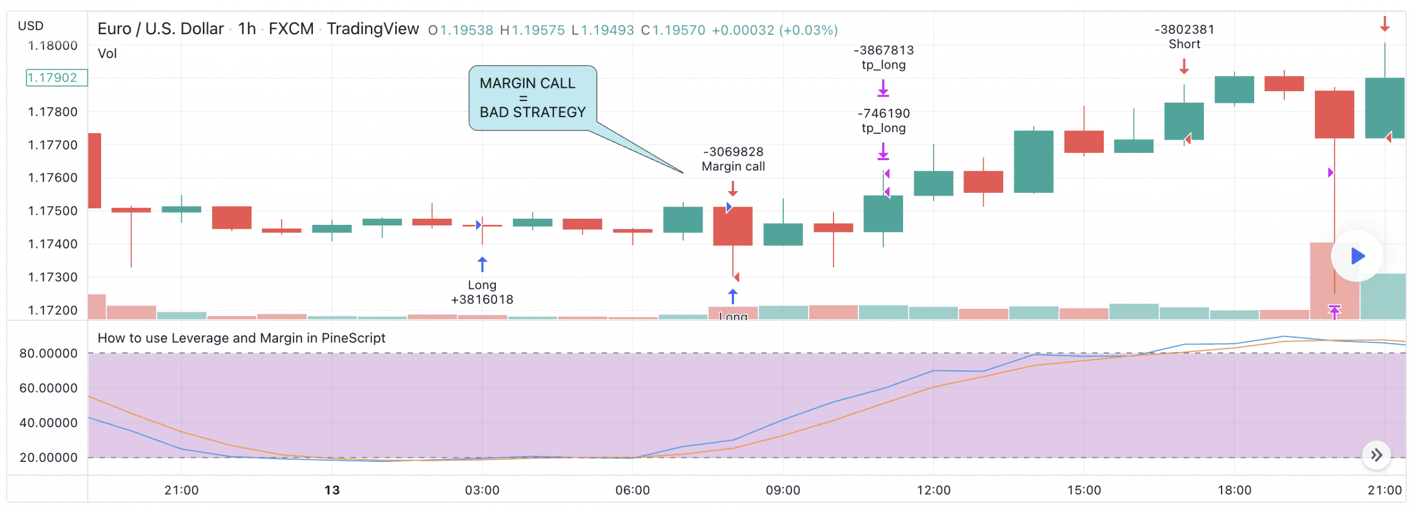1415x511 pixels.
Task: Click the blue arrow above the bottom Long label
Action: 732,297
